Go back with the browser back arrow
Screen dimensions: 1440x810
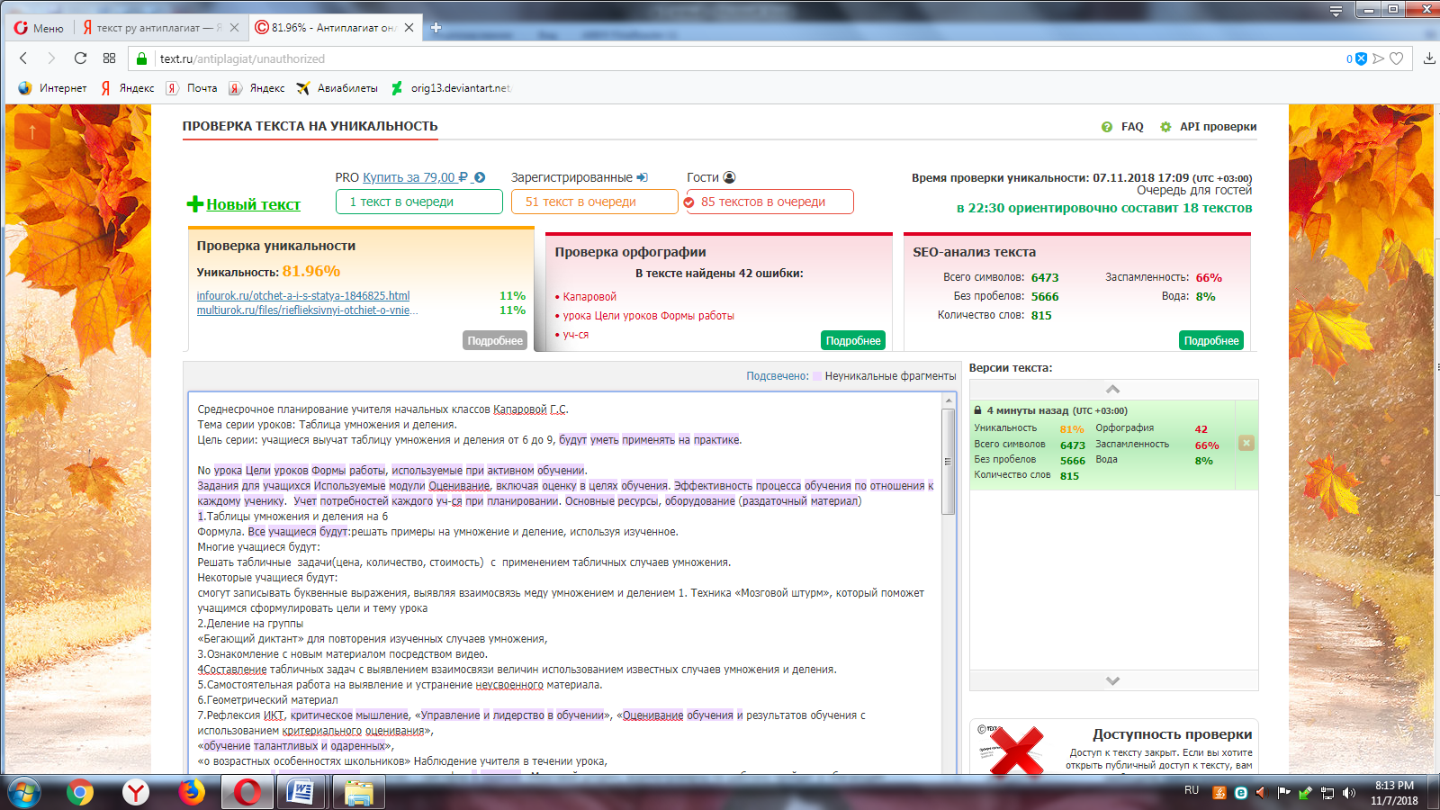click(23, 58)
